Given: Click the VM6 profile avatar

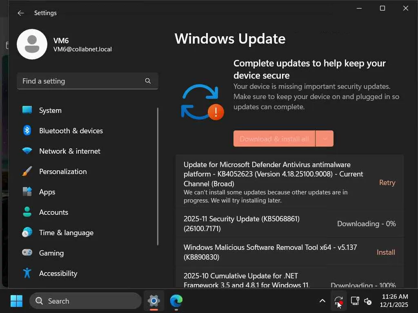Looking at the screenshot, I should (32, 44).
